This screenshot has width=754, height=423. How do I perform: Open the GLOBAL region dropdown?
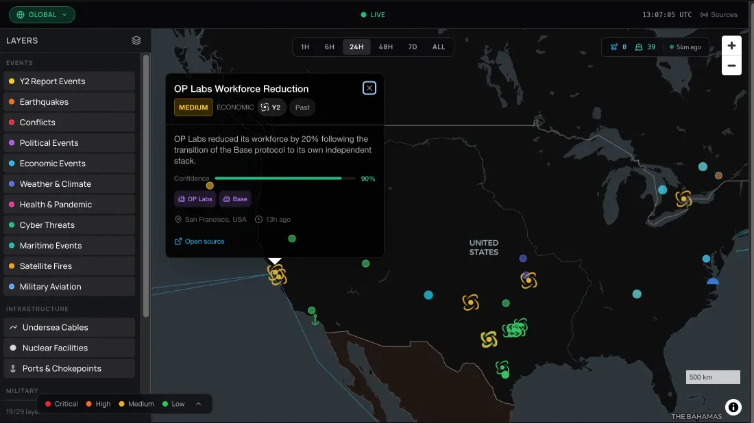pos(42,14)
